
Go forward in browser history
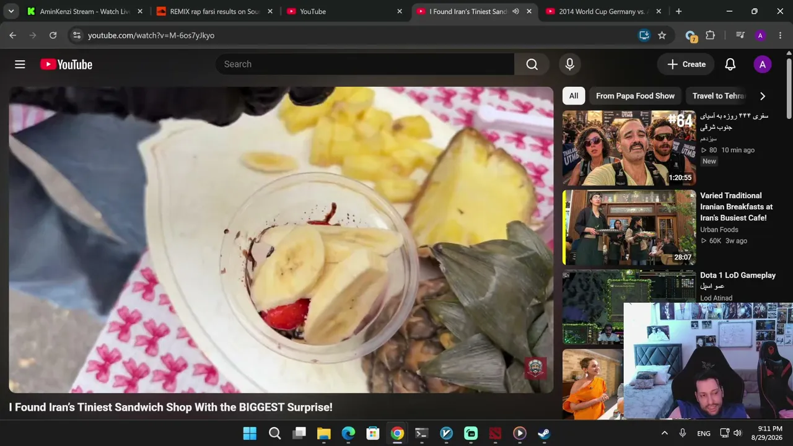(x=33, y=35)
